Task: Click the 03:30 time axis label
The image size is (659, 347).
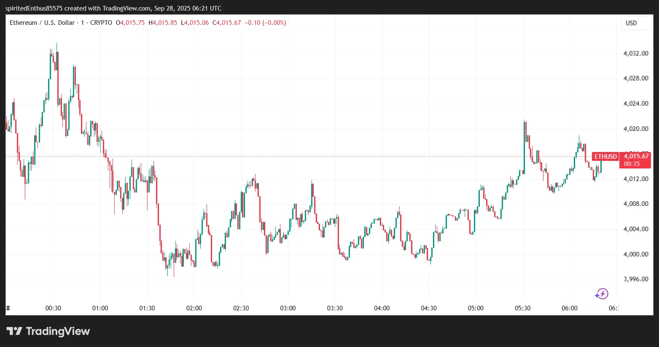Action: [335, 308]
